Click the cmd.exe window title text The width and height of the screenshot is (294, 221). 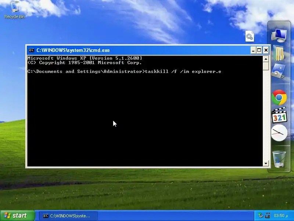click(x=73, y=50)
